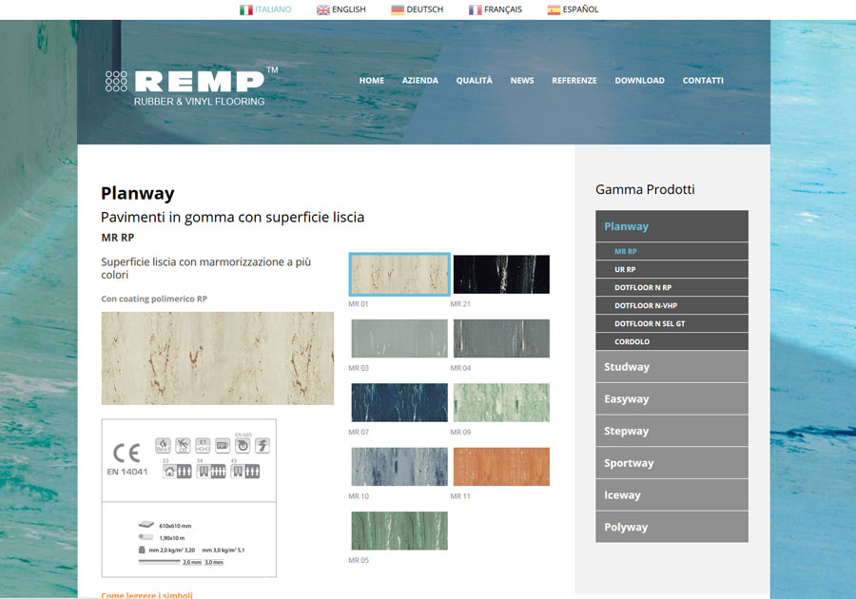Viewport: 856px width, 599px height.
Task: Click the 'Planway' page title
Action: [138, 193]
